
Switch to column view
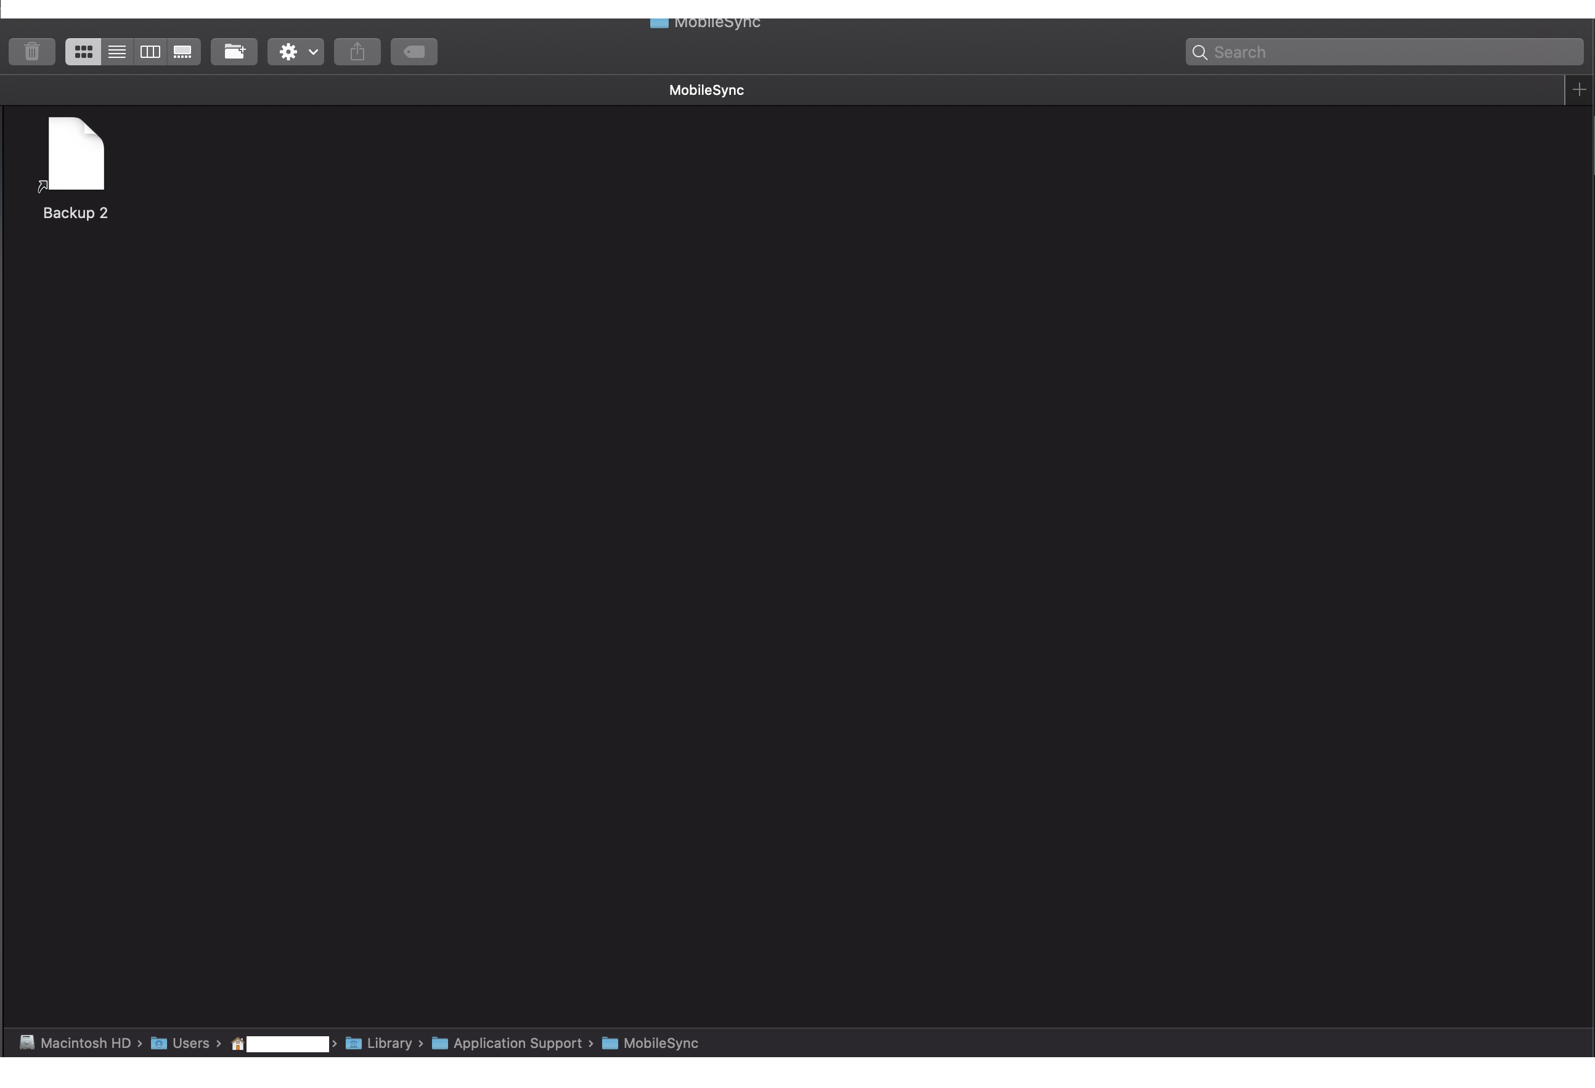coord(150,52)
